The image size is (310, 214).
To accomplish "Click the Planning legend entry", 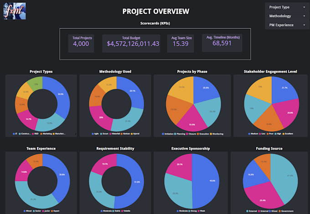I will pyautogui.click(x=180, y=134).
